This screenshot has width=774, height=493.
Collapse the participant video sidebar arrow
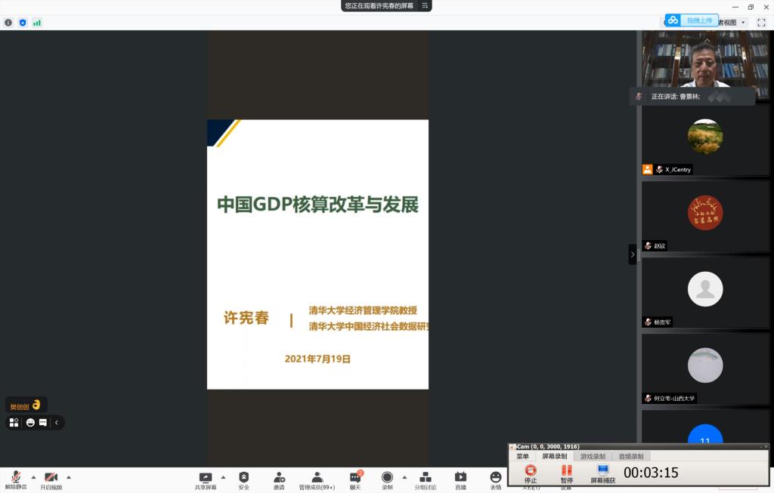click(x=633, y=254)
